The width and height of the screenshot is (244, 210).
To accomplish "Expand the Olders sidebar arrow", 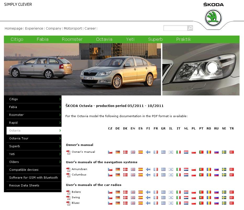I will 60,162.
